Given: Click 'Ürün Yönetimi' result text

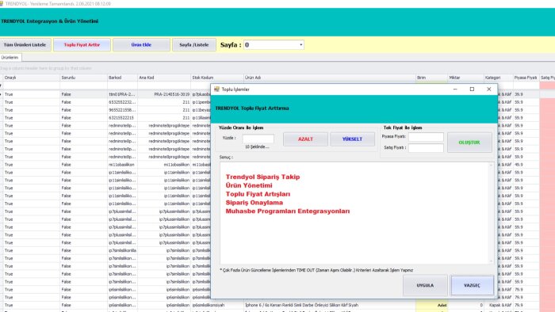Looking at the screenshot, I should [249, 185].
